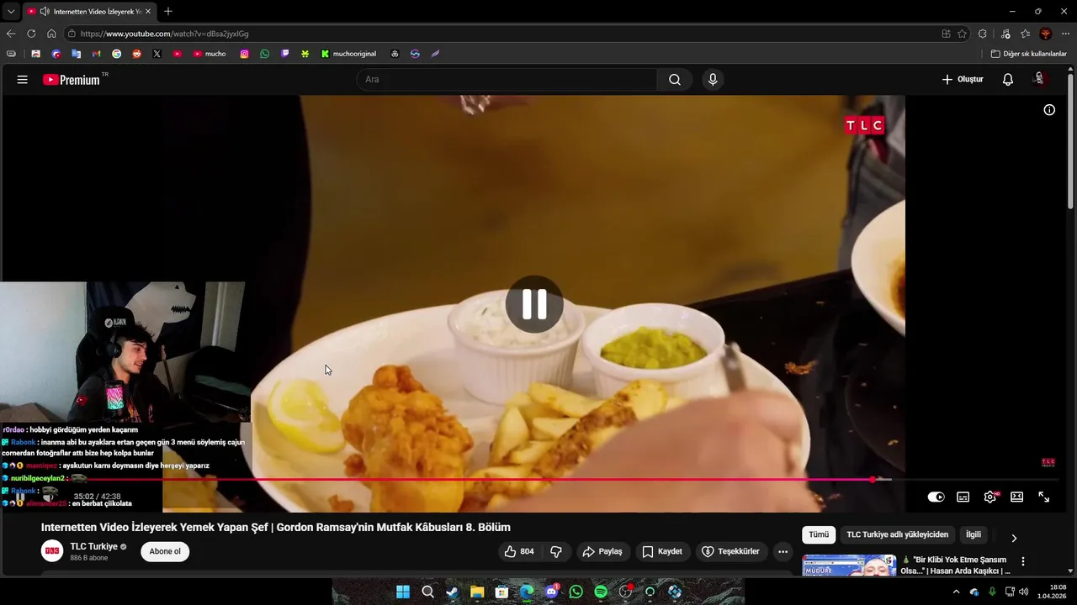Open TLC Turkiye channel avatar

(x=52, y=551)
